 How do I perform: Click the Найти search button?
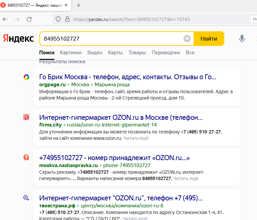click(209, 39)
